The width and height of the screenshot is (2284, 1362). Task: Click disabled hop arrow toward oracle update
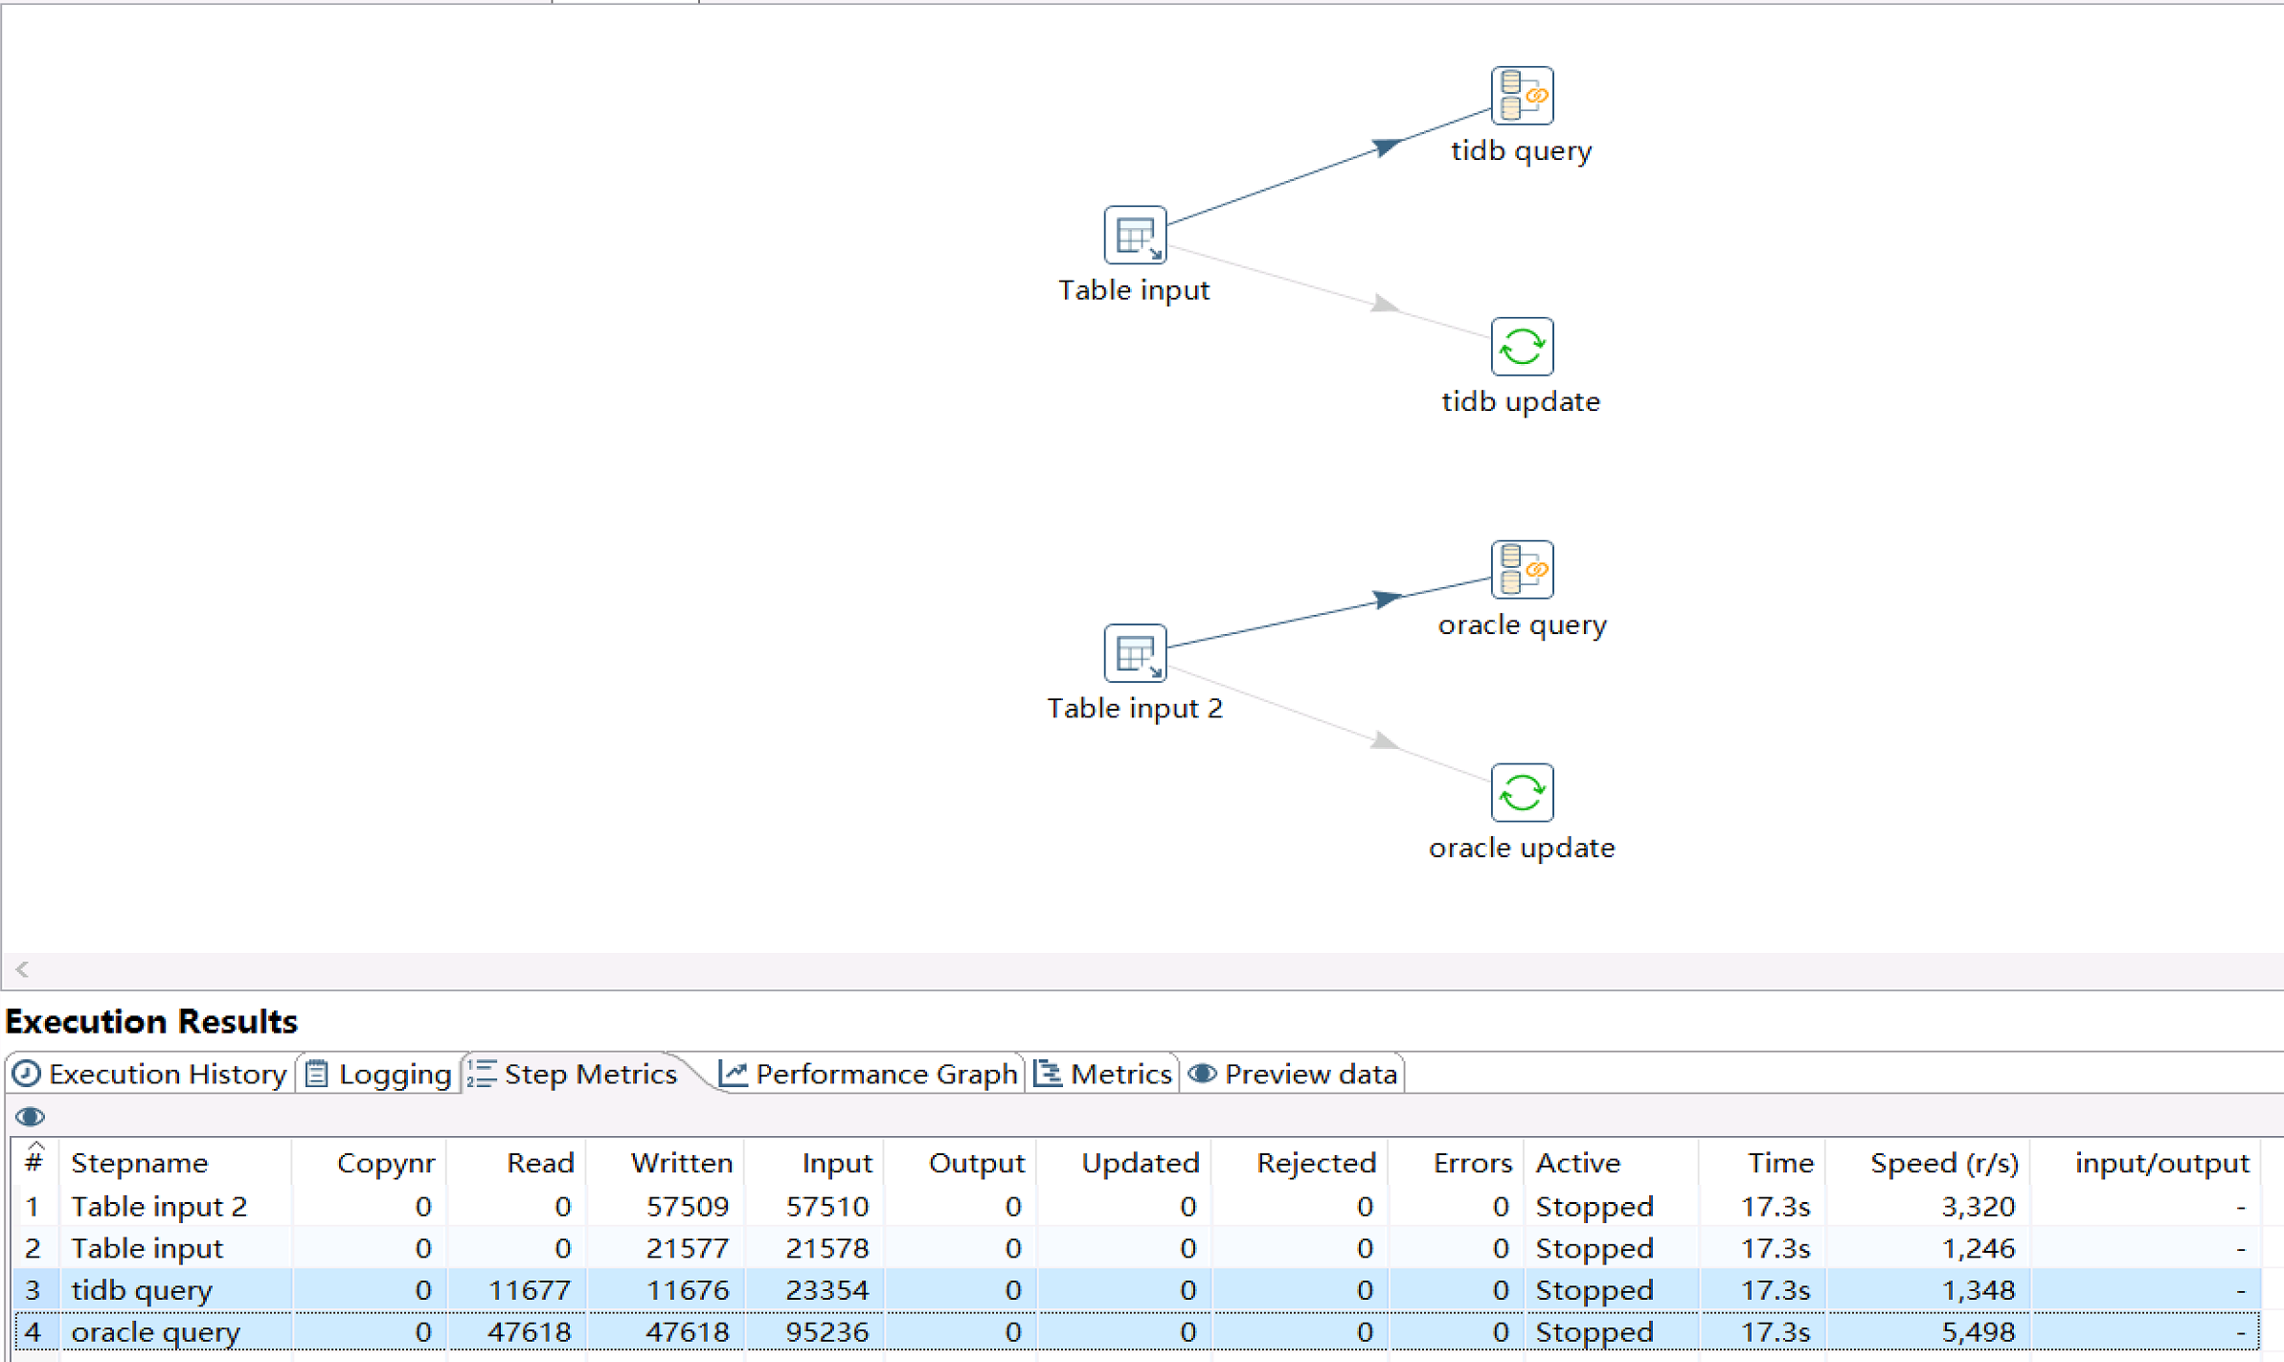pyautogui.click(x=1383, y=740)
